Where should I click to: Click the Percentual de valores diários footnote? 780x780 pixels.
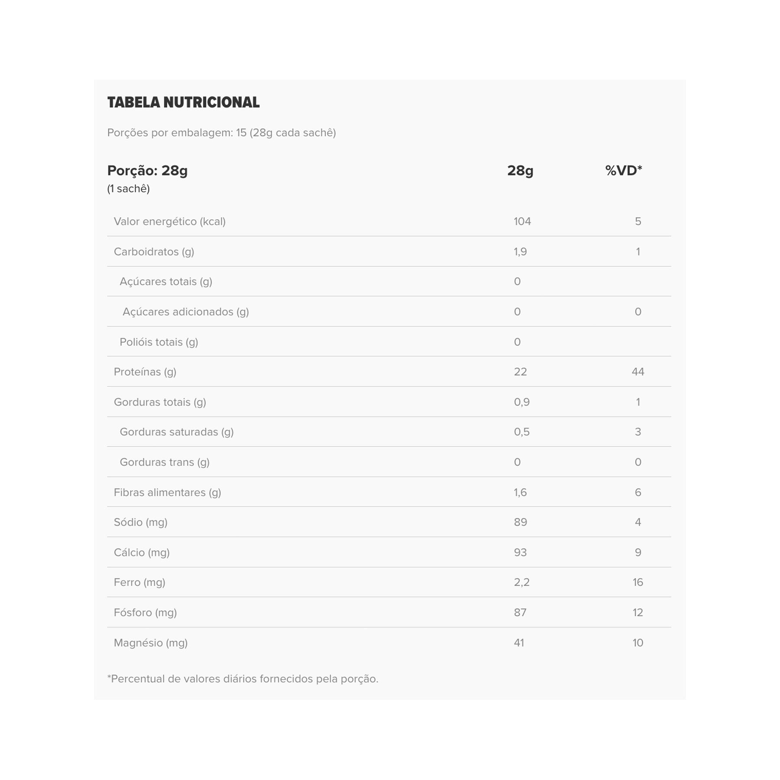coord(243,679)
